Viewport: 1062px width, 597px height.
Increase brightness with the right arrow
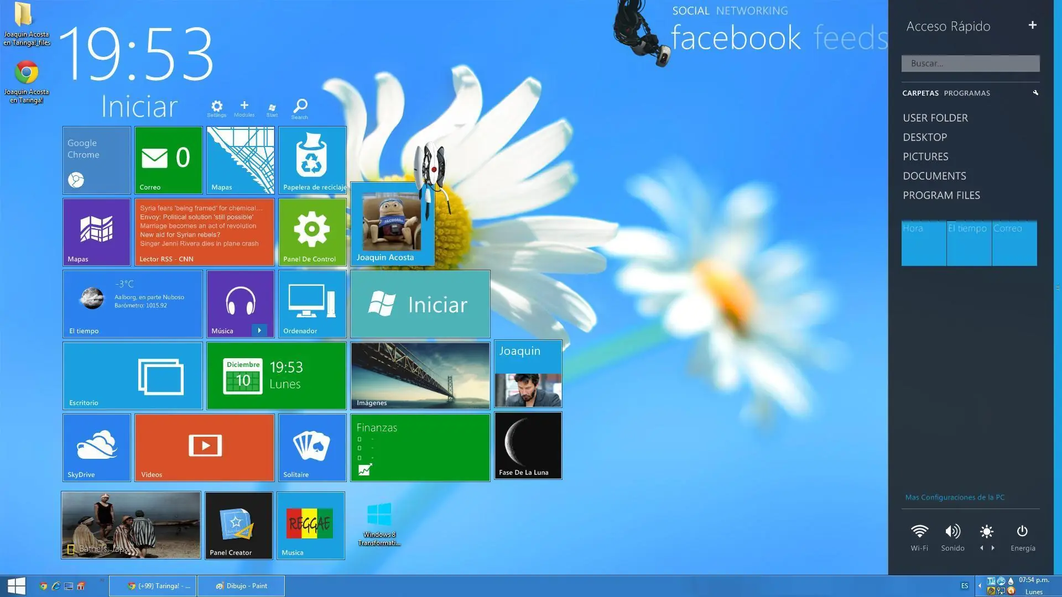point(993,548)
